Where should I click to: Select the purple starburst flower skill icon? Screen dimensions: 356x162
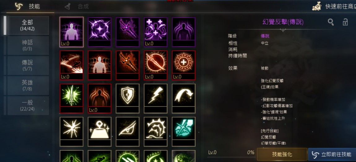[99, 32]
